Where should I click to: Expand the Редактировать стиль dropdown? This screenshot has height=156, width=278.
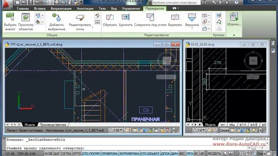pos(93,27)
